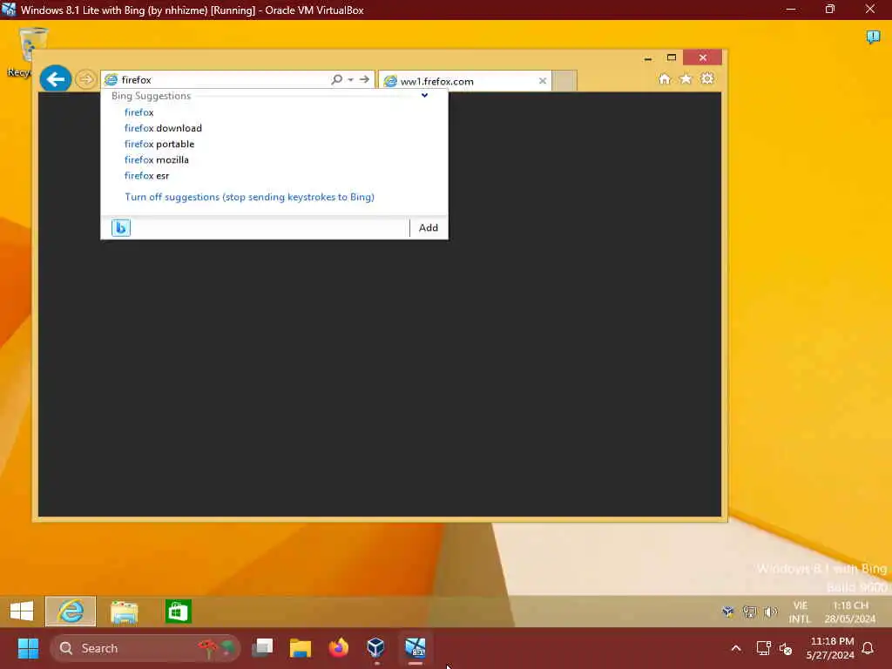Open the host notifications bell
The width and height of the screenshot is (892, 669).
[868, 648]
